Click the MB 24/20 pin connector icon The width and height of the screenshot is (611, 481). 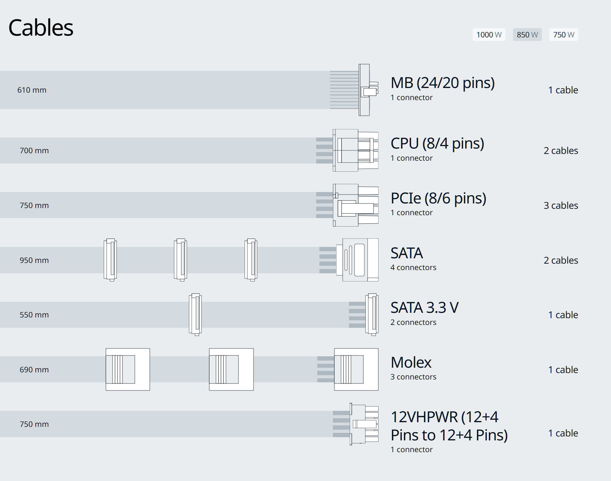click(x=367, y=90)
